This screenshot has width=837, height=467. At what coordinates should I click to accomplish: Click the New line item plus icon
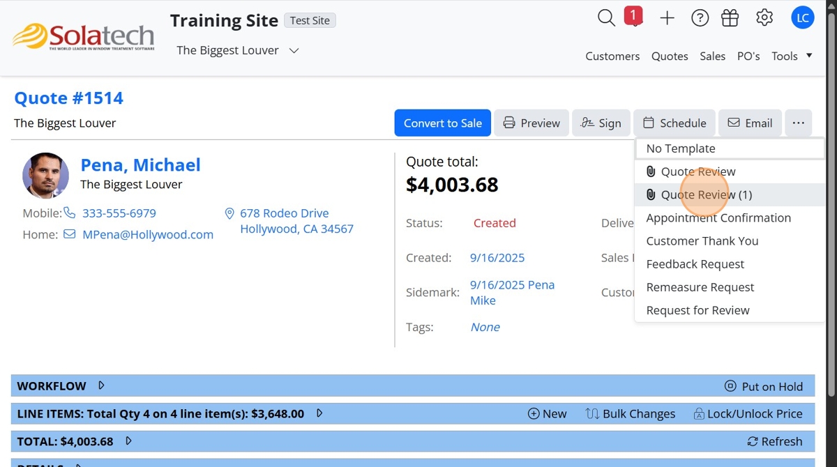point(534,413)
